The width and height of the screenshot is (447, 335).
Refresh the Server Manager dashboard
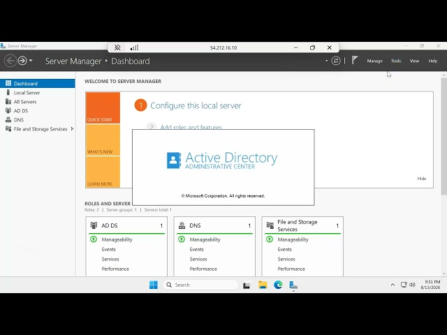[336, 61]
